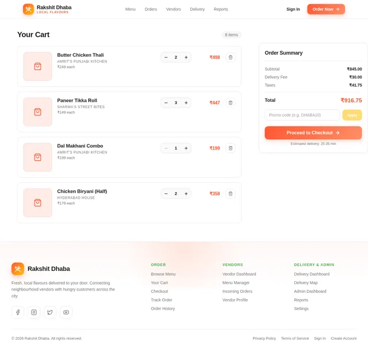
Task: Focus the promo code input field
Action: [302, 115]
